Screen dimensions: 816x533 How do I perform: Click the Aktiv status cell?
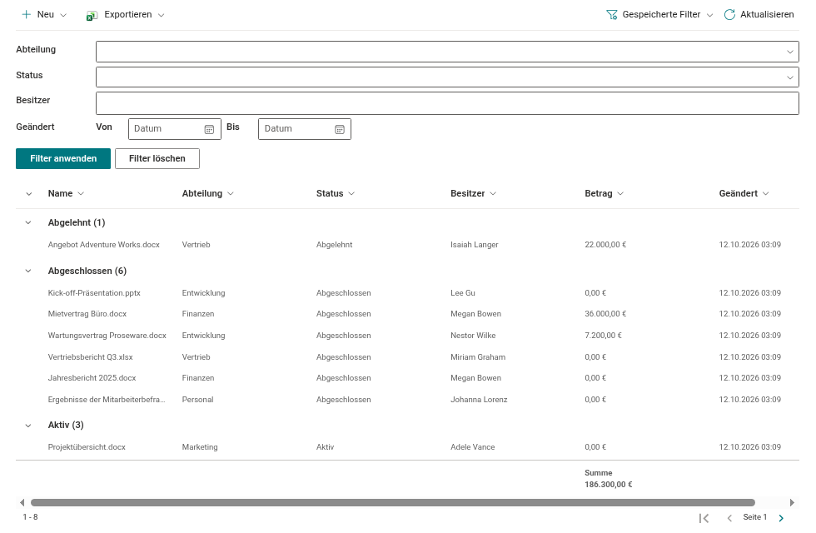coord(326,447)
